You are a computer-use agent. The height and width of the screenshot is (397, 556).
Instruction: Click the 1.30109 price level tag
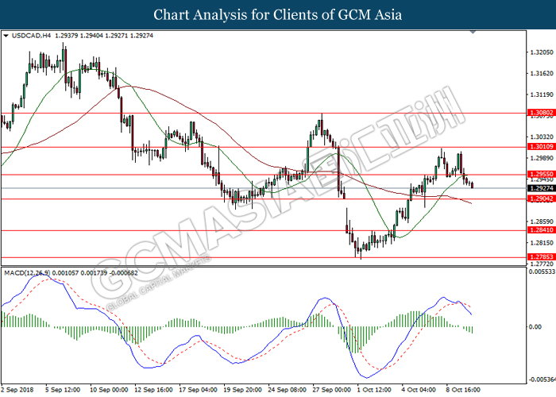click(541, 147)
